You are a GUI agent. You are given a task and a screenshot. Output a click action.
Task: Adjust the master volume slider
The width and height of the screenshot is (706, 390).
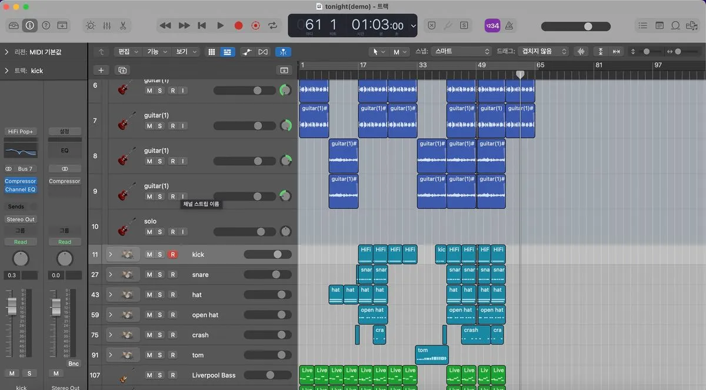coord(575,26)
